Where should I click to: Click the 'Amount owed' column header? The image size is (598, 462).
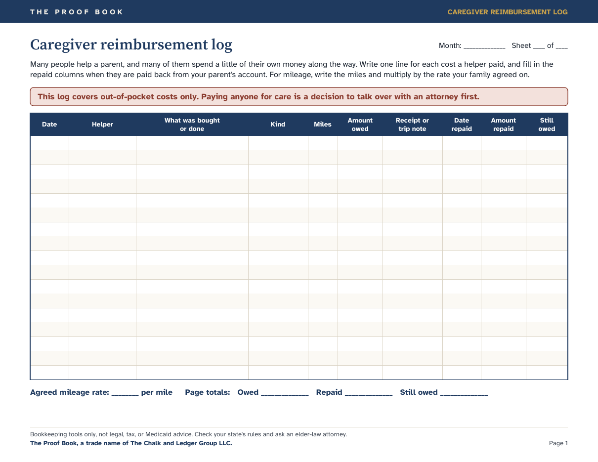click(360, 125)
